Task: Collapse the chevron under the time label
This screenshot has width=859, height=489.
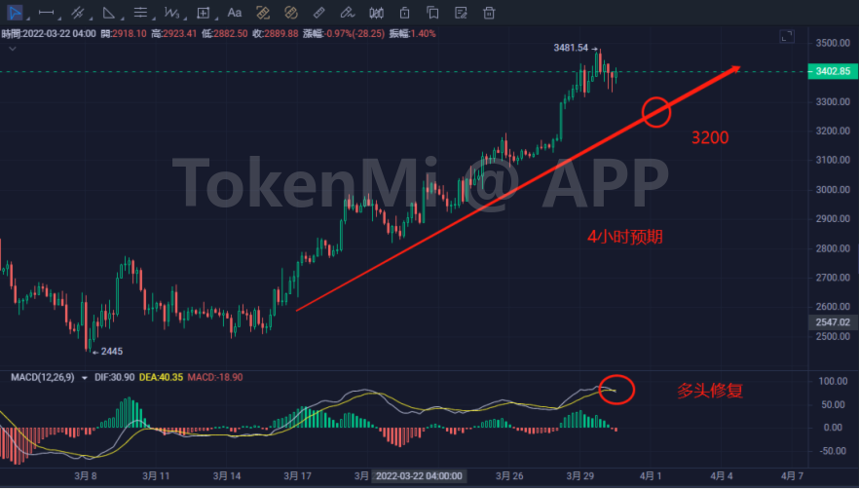Action: [x=12, y=49]
